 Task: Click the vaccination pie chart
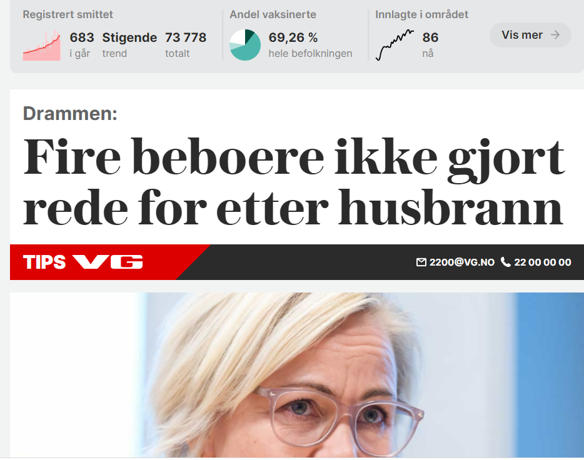[x=244, y=45]
